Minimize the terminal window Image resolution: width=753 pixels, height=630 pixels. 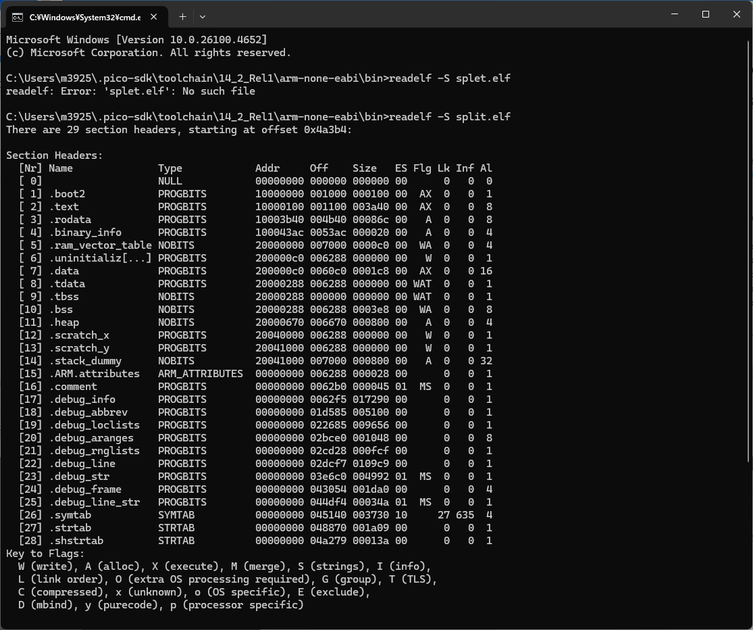click(x=675, y=14)
